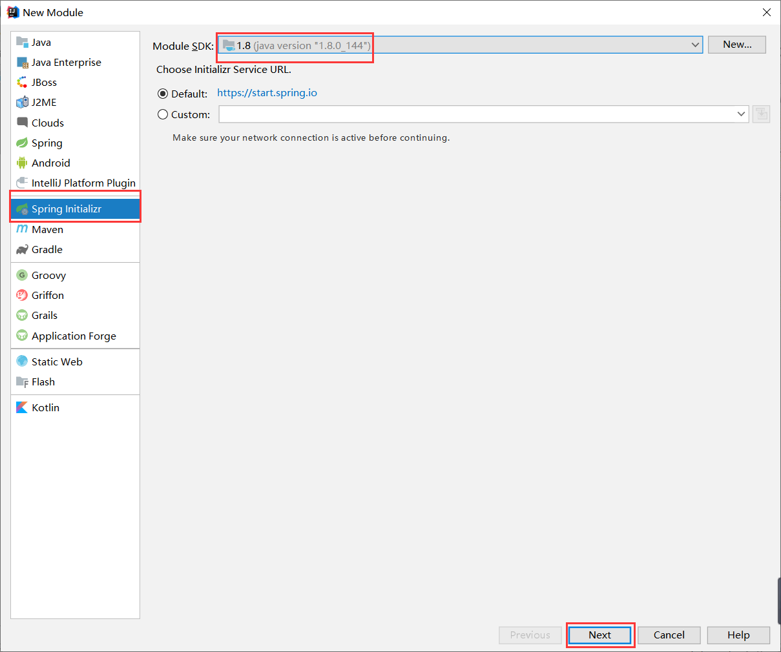
Task: Click the New... SDK button
Action: coord(737,45)
